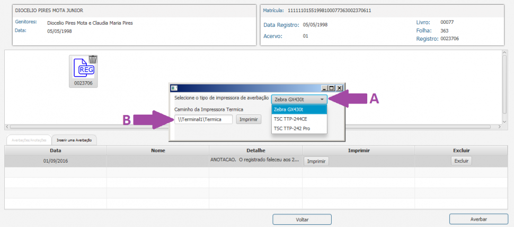This screenshot has width=514, height=227.
Task: Click the trash icon on REG thumbnail
Action: pyautogui.click(x=93, y=59)
